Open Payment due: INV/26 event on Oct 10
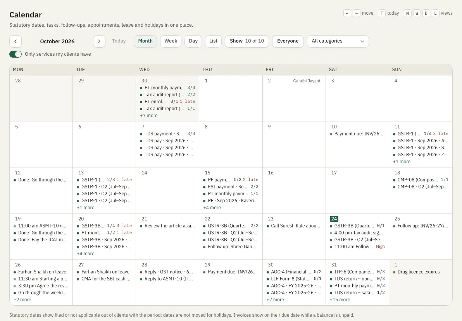This screenshot has width=462, height=321. (x=357, y=134)
